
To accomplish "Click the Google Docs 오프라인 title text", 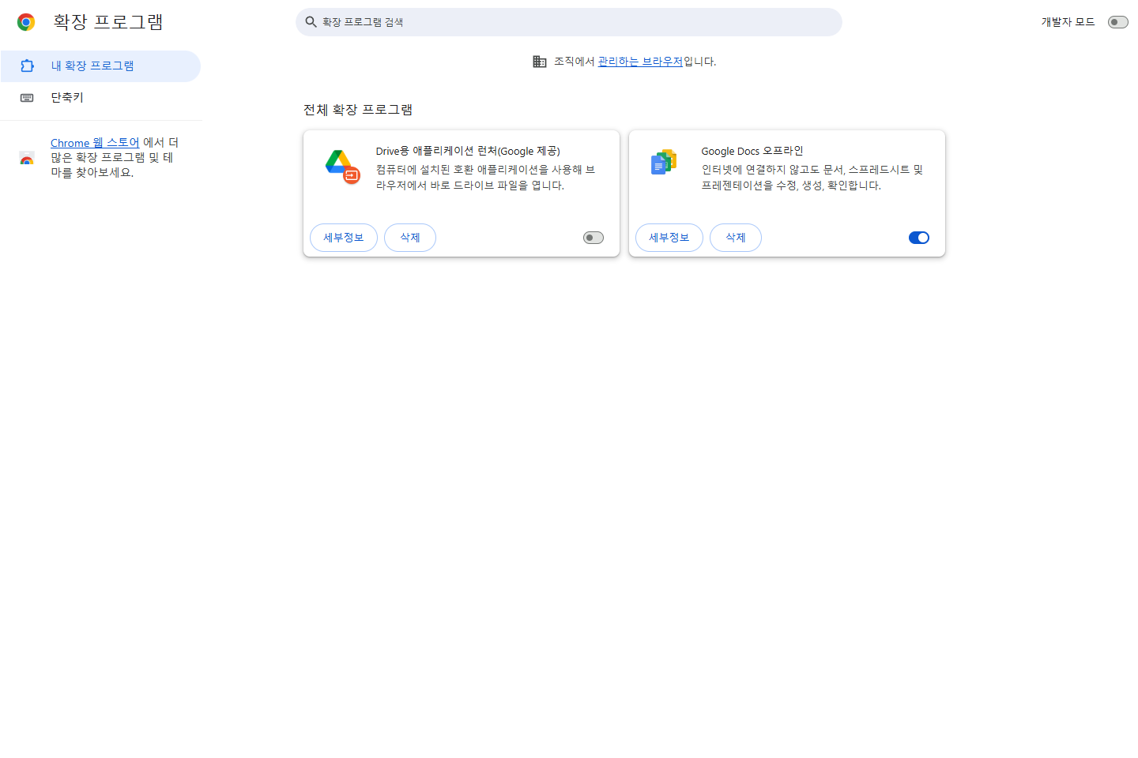I will [752, 151].
